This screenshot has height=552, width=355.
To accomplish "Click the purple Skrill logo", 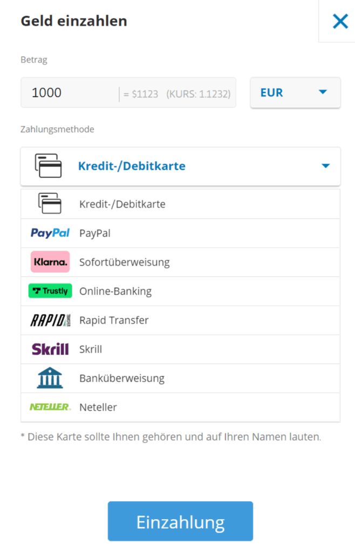I will point(50,349).
